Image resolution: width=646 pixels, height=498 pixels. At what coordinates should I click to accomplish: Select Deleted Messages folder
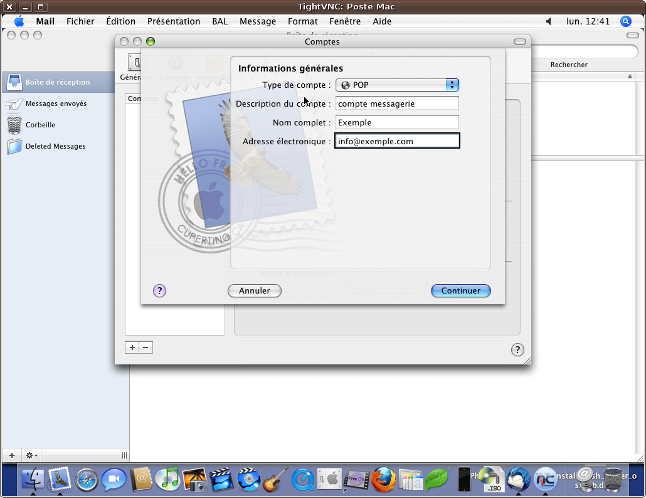(x=56, y=146)
